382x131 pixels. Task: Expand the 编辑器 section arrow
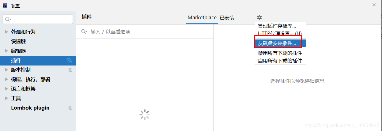click(x=7, y=51)
